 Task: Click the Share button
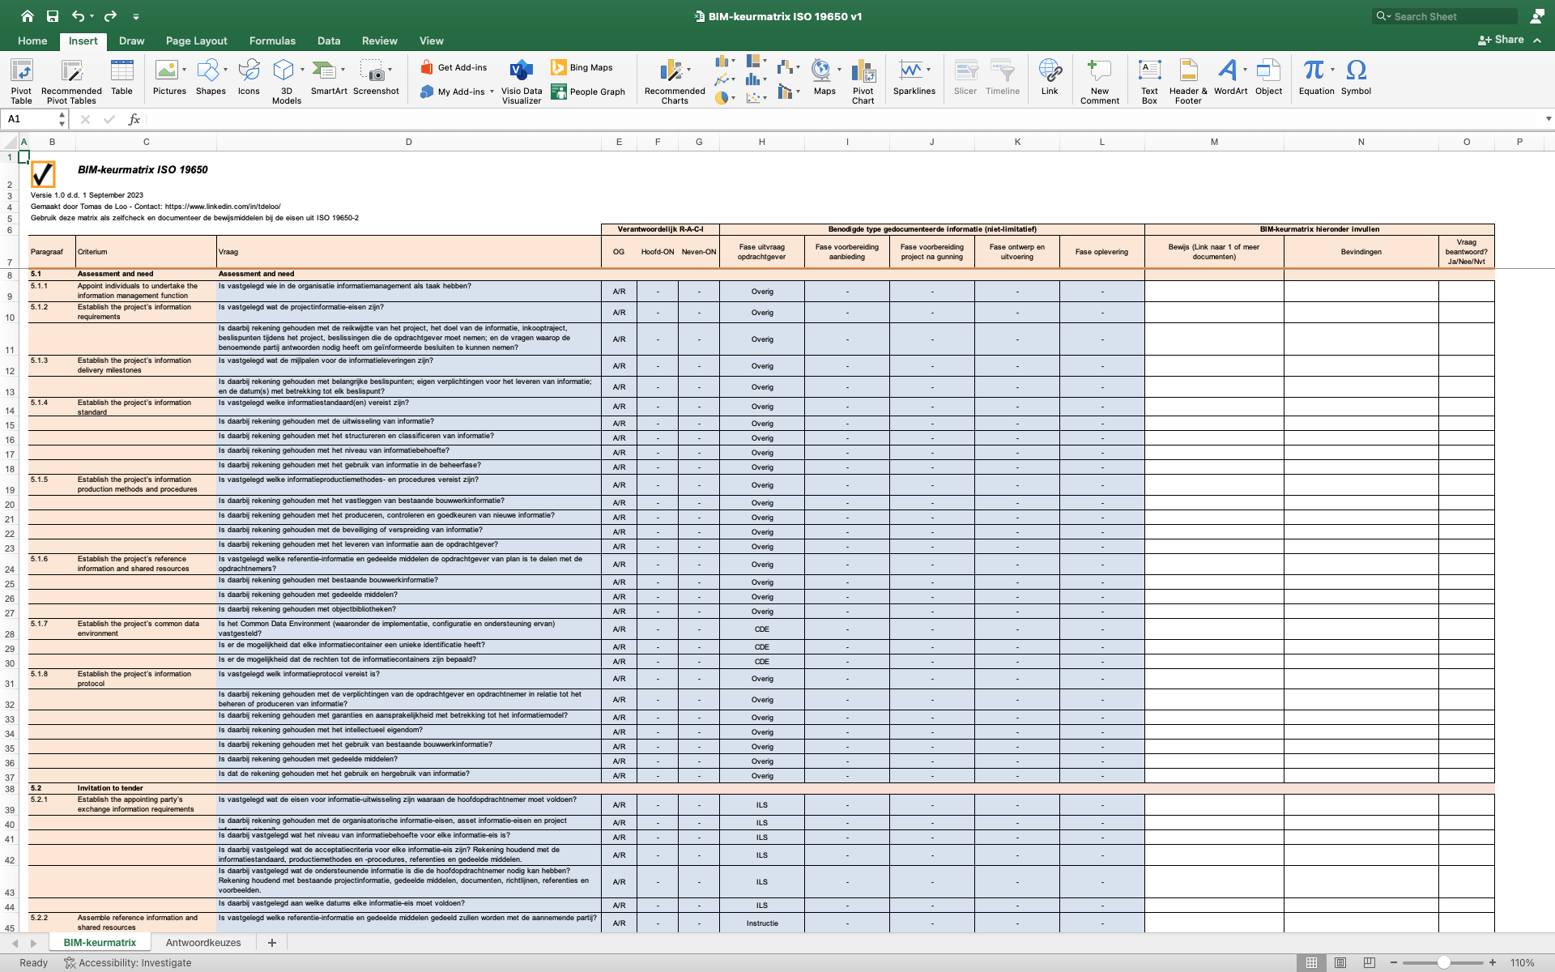[x=1501, y=40]
